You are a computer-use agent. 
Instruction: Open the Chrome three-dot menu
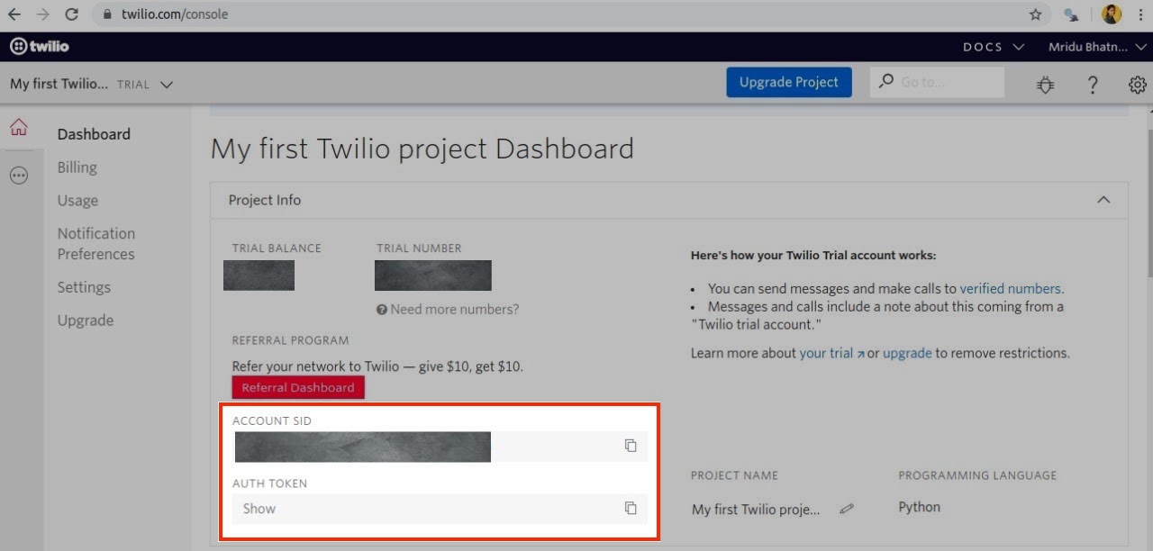1139,14
